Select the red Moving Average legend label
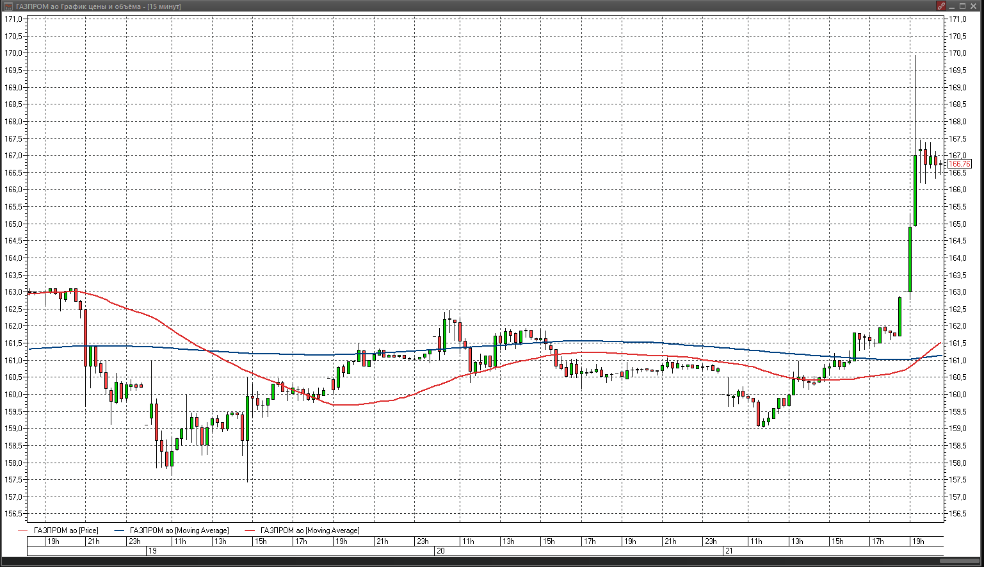This screenshot has width=984, height=567. click(310, 530)
